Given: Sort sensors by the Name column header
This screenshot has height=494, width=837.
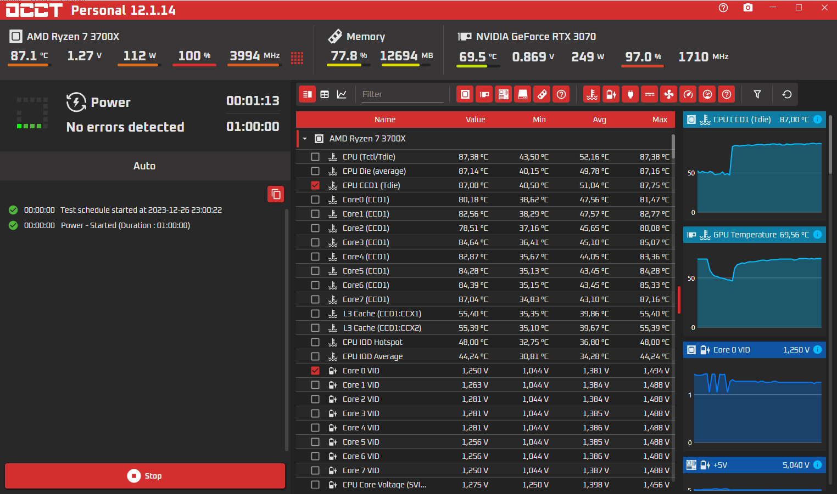Looking at the screenshot, I should point(385,120).
